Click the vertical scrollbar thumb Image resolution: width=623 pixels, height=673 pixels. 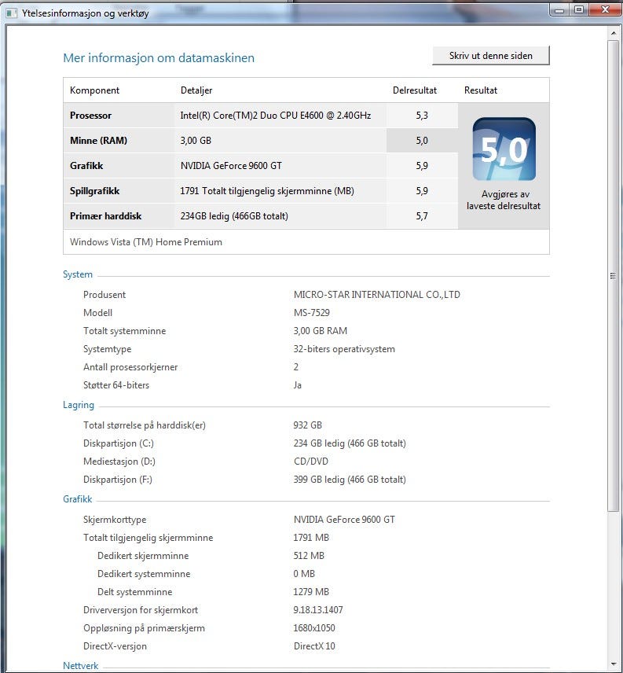[614, 275]
